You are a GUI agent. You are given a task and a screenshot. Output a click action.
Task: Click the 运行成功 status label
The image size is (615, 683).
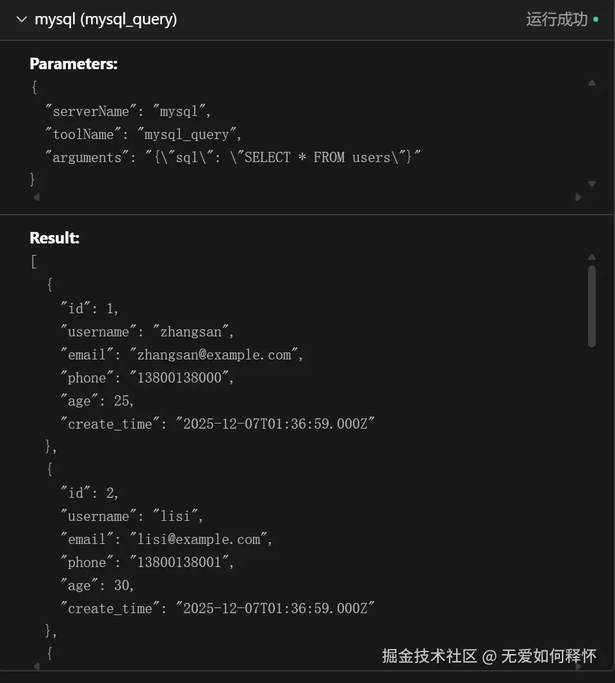coord(557,20)
